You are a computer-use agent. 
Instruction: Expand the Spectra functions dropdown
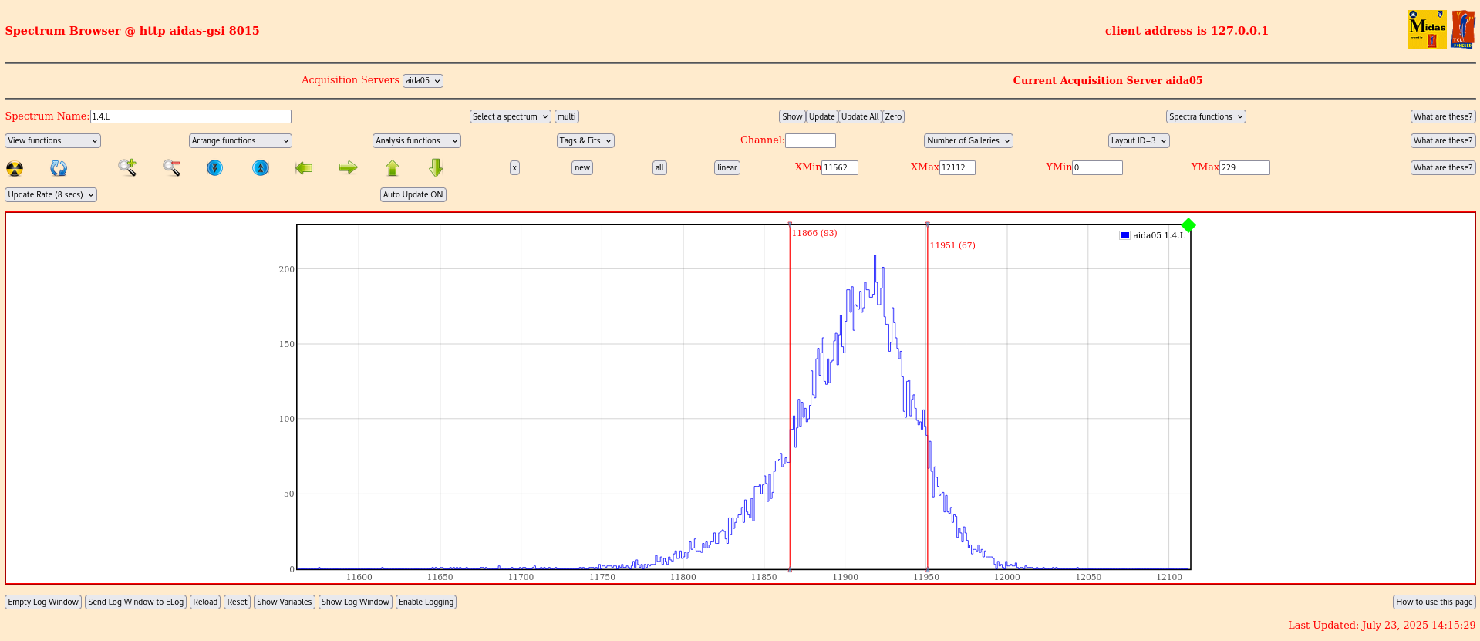point(1206,116)
